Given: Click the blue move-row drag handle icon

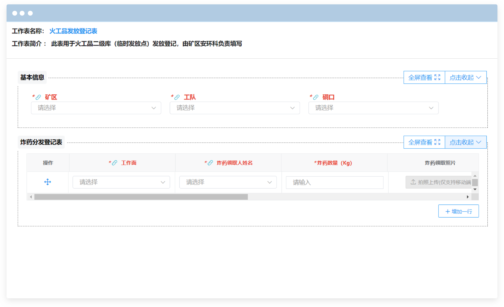Looking at the screenshot, I should tap(47, 182).
